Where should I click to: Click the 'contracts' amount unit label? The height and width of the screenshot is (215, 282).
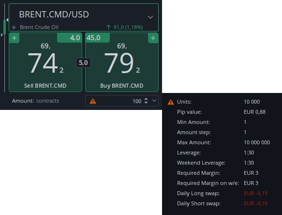point(48,101)
